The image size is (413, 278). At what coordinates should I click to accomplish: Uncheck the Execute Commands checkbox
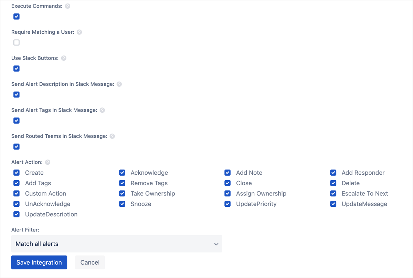coord(17,17)
